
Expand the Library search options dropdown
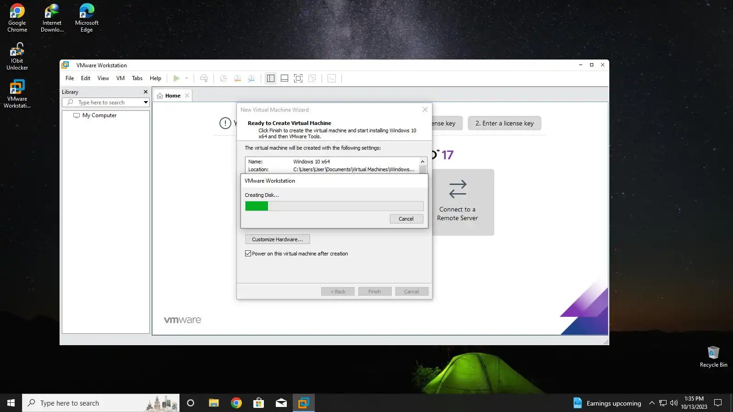(x=146, y=103)
